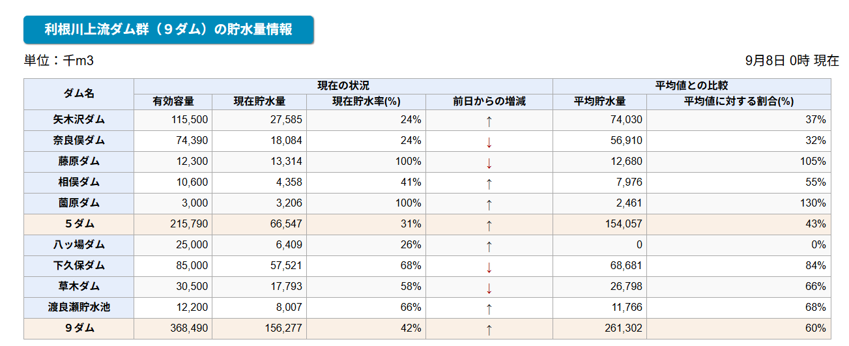Click the 現在の状況 group header

(x=343, y=86)
